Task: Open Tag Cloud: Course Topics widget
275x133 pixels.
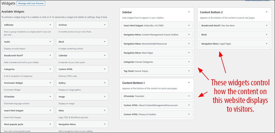Action: [x=157, y=71]
